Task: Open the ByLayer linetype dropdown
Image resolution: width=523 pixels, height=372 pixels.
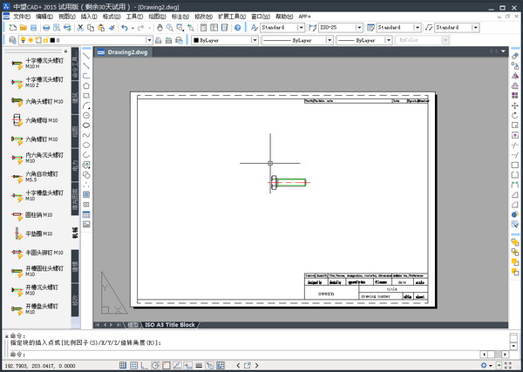Action: (329, 40)
